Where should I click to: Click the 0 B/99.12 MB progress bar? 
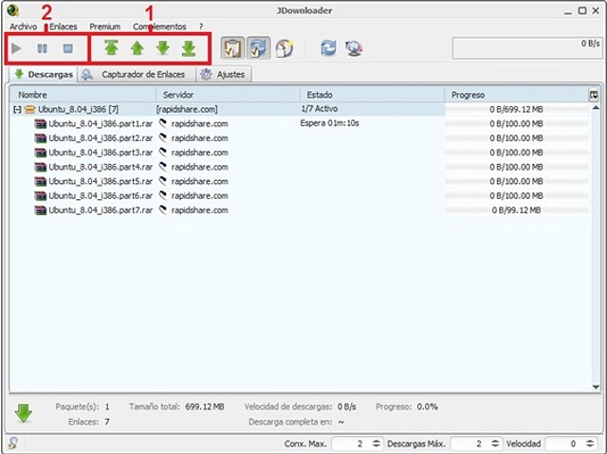[x=516, y=210]
